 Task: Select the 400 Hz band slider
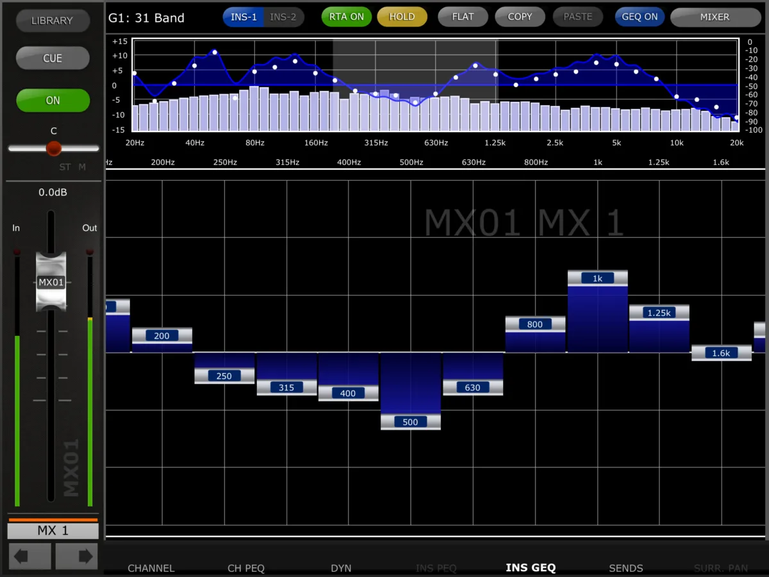[348, 393]
